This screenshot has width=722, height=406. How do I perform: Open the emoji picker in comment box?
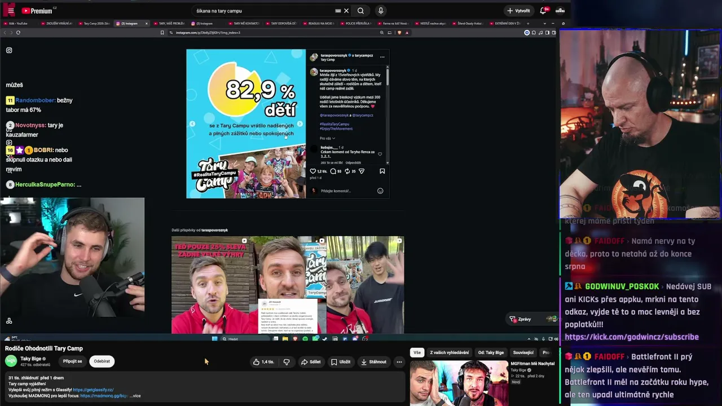[x=380, y=191]
